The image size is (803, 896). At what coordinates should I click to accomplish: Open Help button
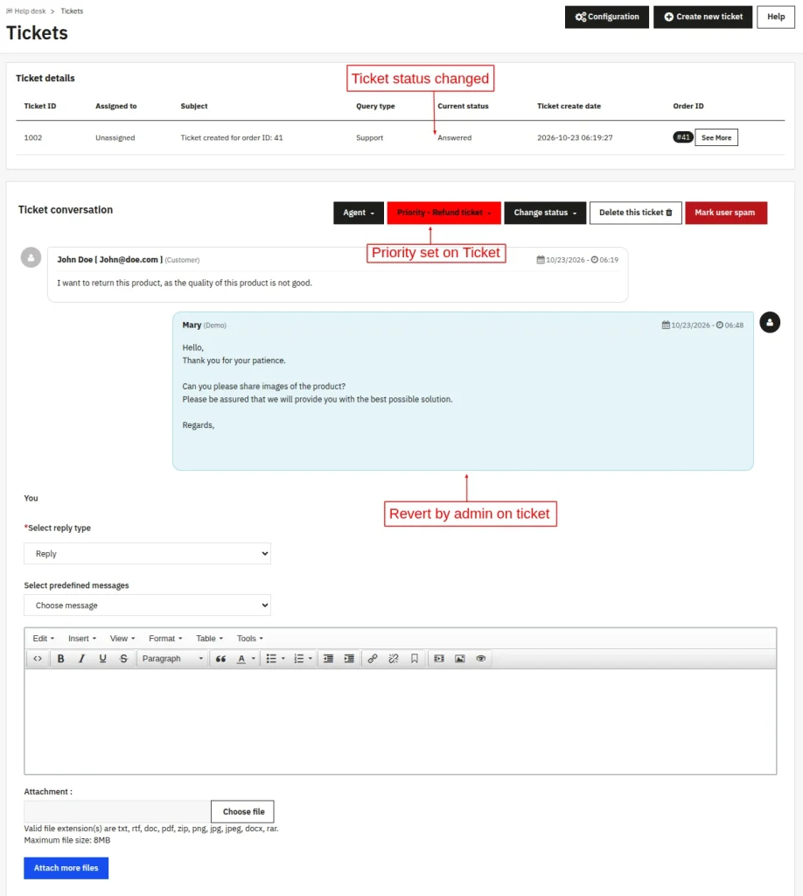(x=776, y=17)
